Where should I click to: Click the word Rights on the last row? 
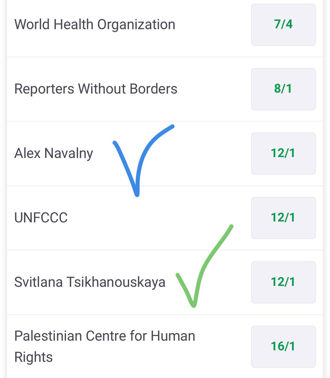(33, 357)
